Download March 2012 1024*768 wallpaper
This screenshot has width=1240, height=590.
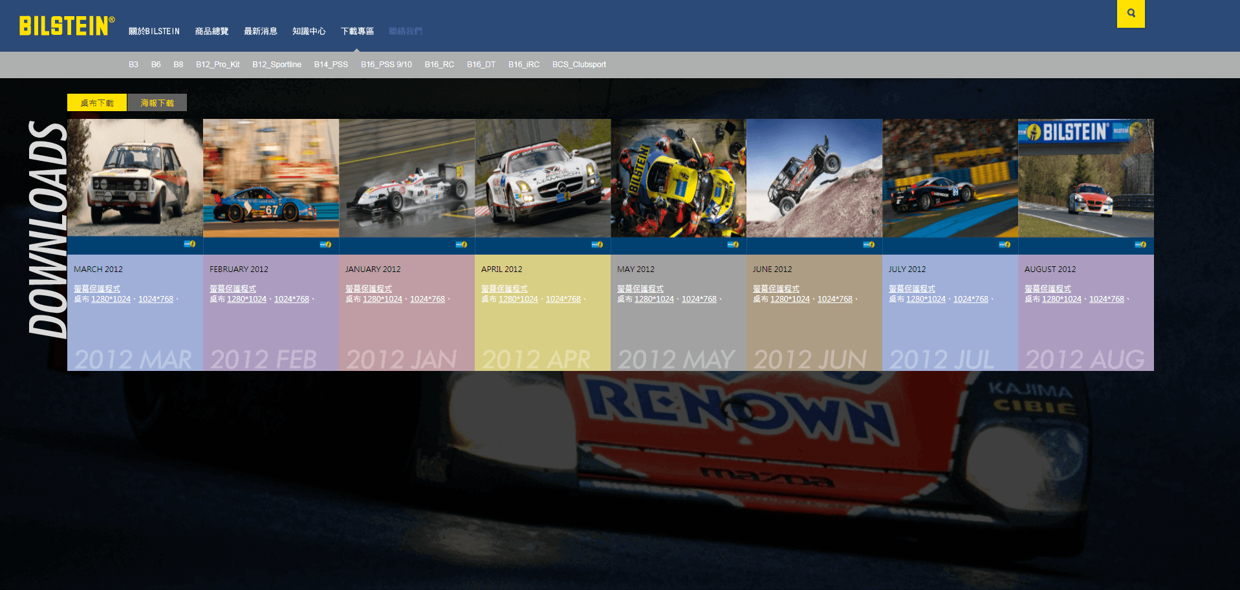[156, 299]
